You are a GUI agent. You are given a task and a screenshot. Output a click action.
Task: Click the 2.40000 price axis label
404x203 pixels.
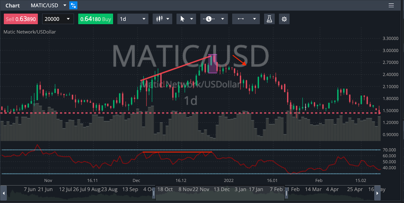tap(390, 74)
